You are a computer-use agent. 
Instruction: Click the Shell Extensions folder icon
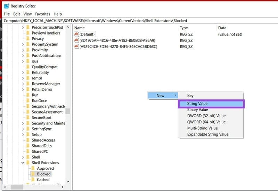tap(28, 163)
